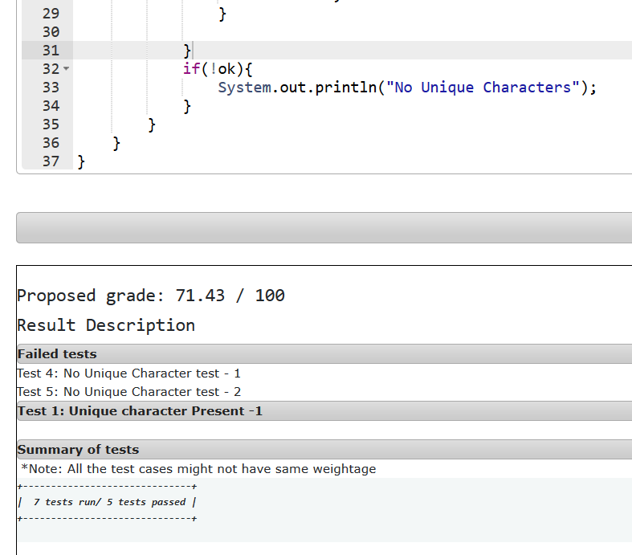Expand Test 1: Unique character Present -1
Screen dimensions: 632x555
(324, 411)
